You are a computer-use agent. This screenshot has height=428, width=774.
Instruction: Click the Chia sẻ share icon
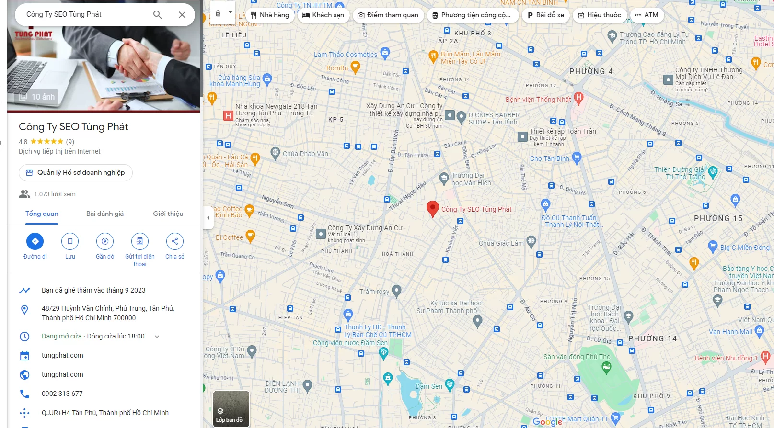pos(175,241)
